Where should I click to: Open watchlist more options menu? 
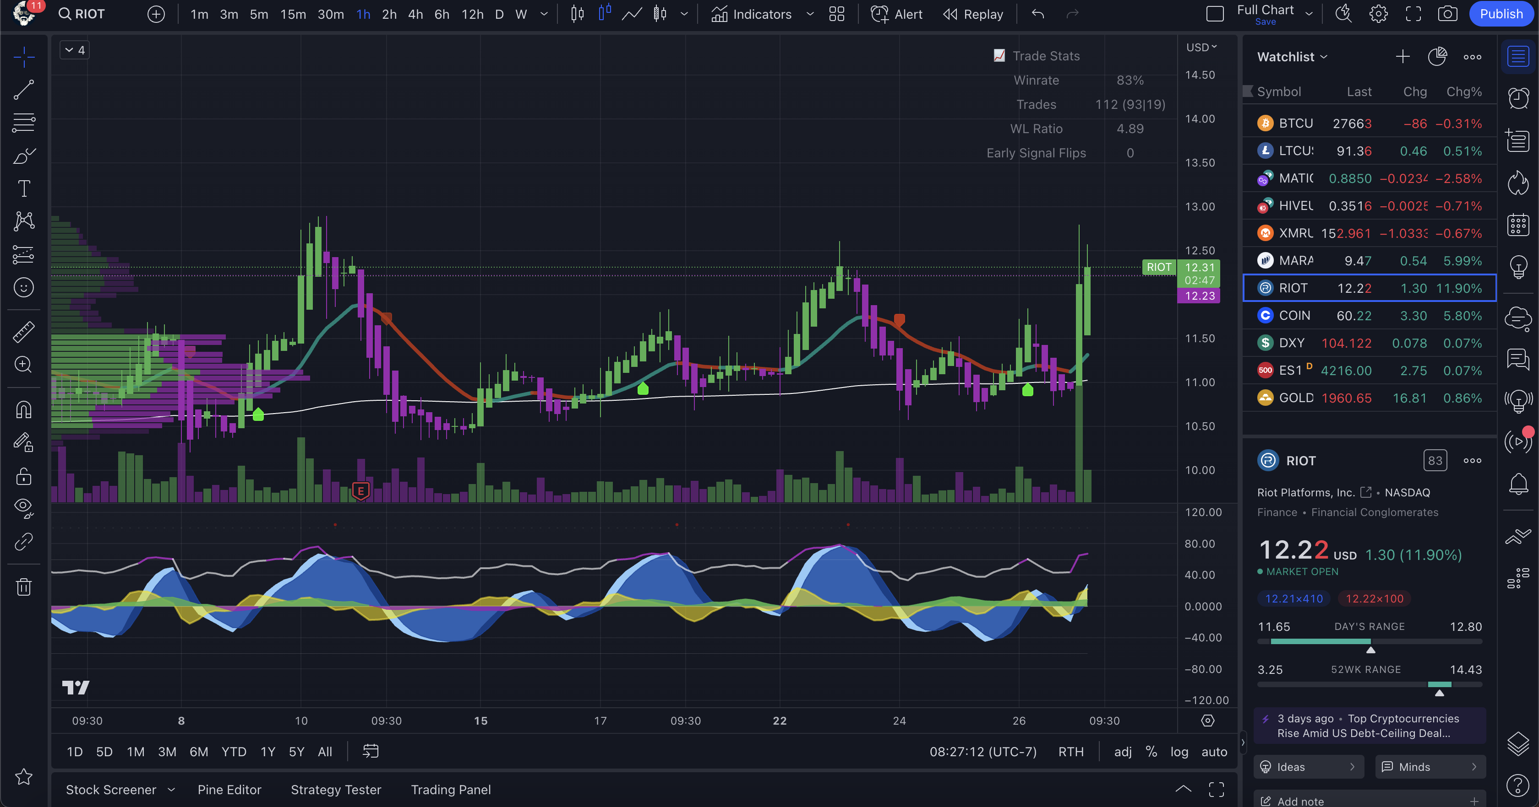pos(1472,57)
